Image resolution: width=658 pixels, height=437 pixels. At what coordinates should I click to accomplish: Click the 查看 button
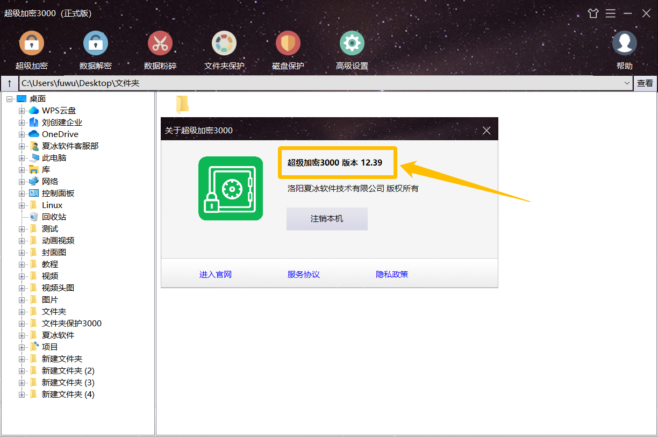[645, 83]
